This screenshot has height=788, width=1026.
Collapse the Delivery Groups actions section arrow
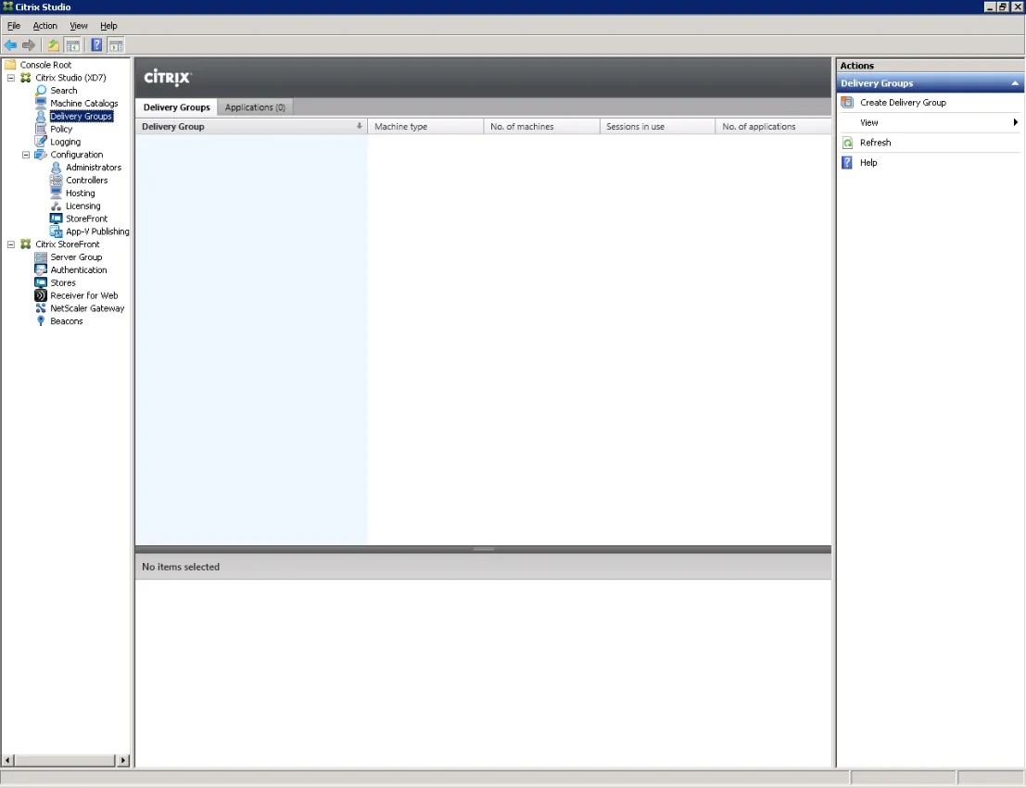(x=1015, y=83)
